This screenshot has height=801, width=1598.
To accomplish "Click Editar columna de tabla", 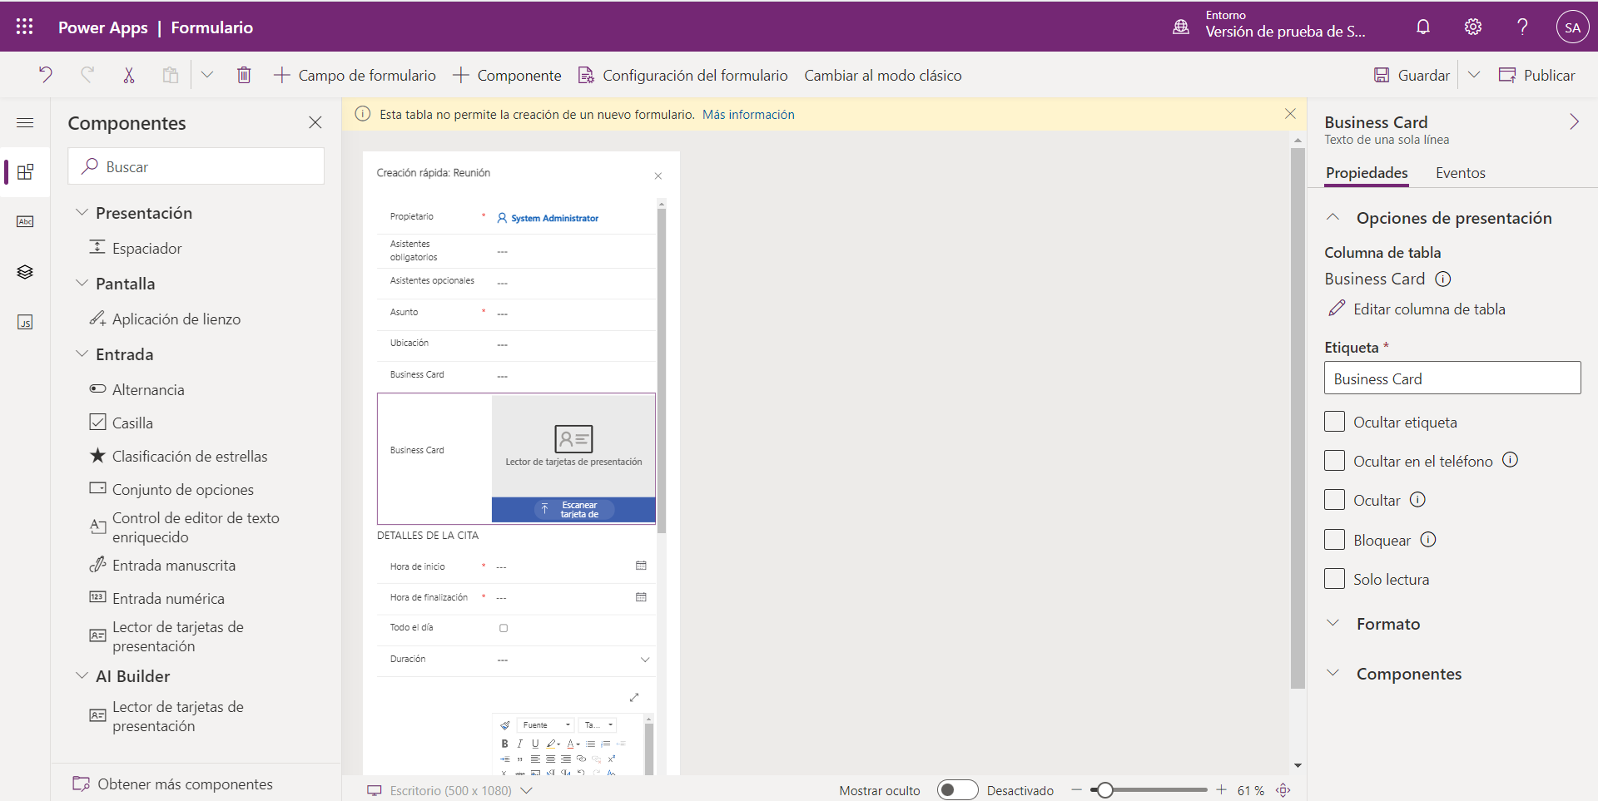I will tap(1417, 309).
